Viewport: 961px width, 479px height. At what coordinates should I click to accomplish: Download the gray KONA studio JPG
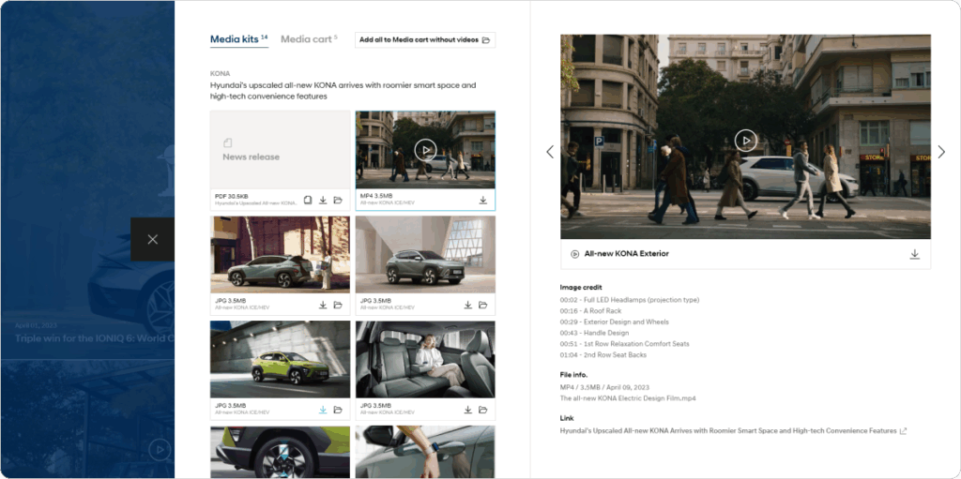(x=468, y=305)
